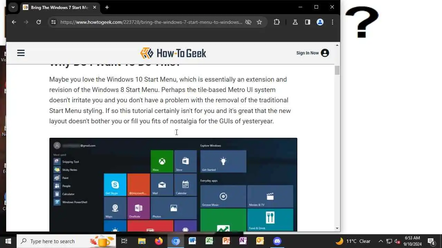
Task: Click the muted volume tray icon
Action: (397, 241)
